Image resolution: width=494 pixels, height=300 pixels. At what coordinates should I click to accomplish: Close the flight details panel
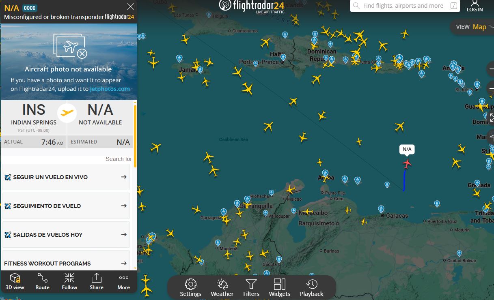[131, 6]
